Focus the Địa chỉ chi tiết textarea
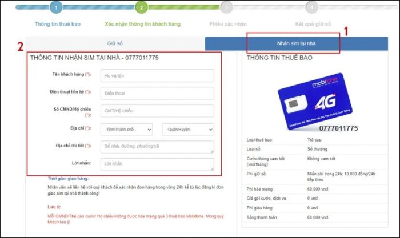The height and width of the screenshot is (238, 400). [x=157, y=147]
